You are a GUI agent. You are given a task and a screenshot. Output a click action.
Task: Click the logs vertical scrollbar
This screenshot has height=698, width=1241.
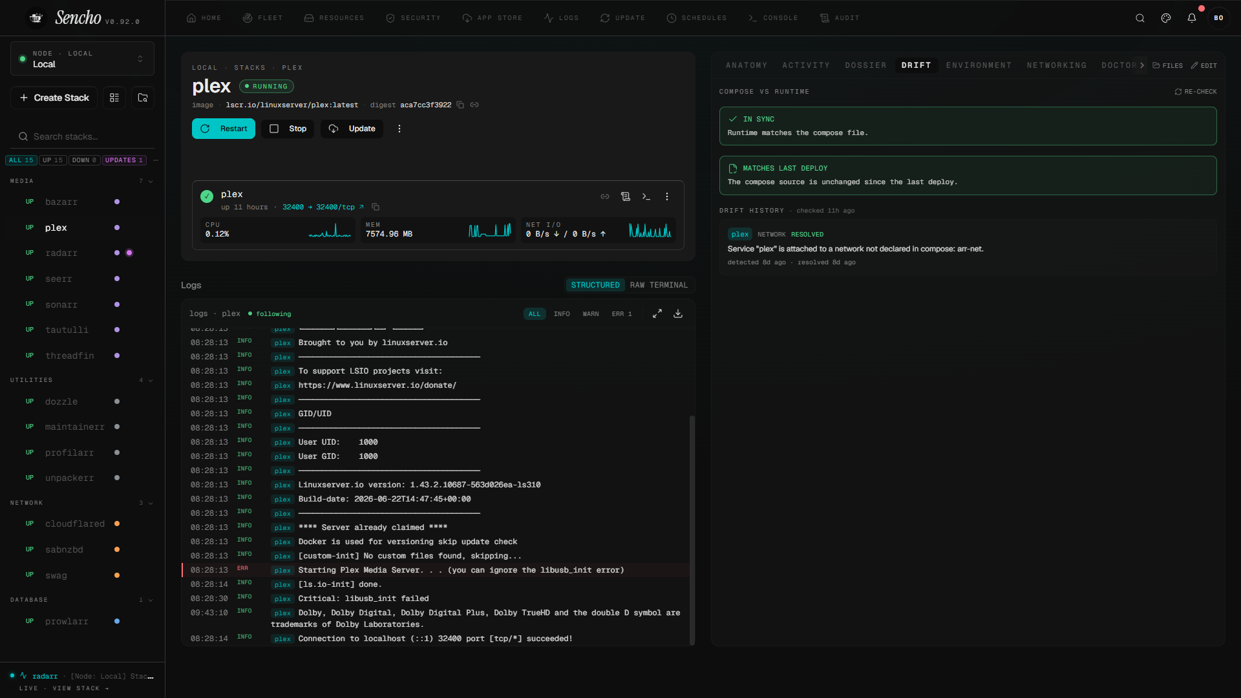692,530
